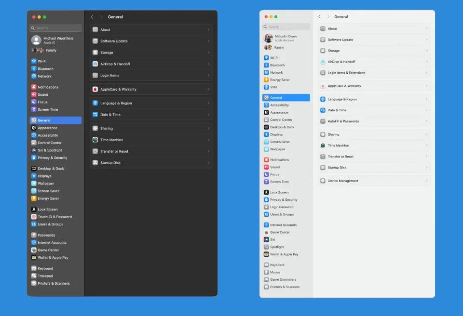Select General in dark window sidebar
This screenshot has width=463, height=316.
click(55, 120)
